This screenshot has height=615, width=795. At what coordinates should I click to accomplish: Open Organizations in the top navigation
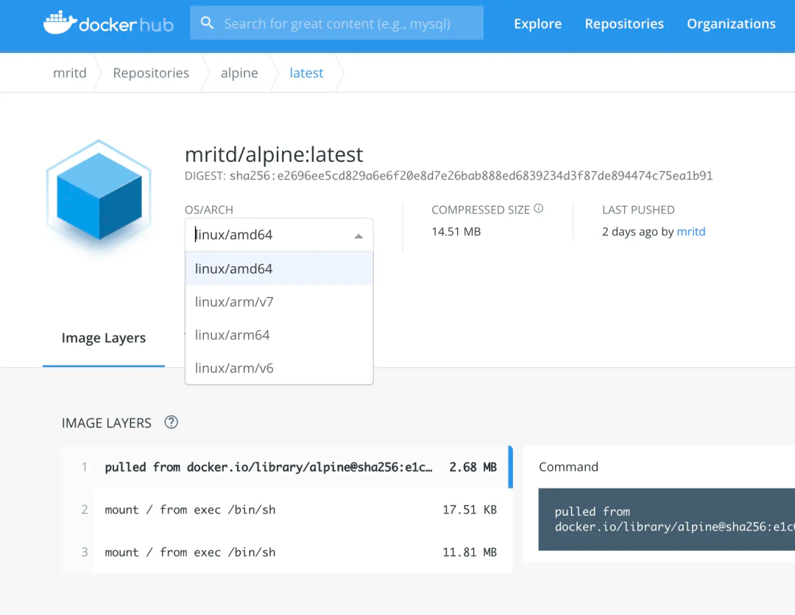(731, 24)
